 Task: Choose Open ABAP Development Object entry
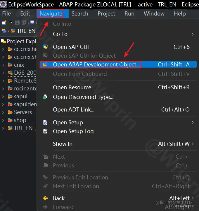[118, 65]
